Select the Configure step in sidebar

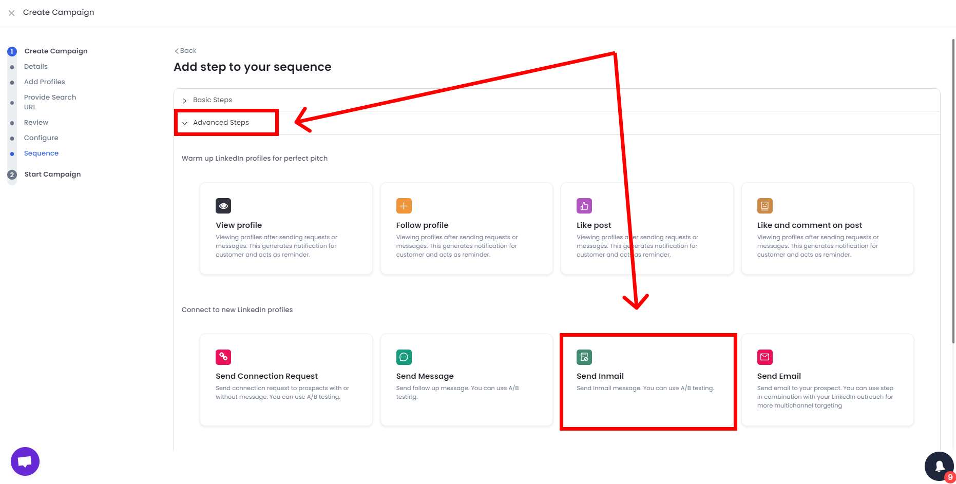click(41, 138)
